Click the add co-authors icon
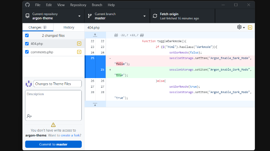This screenshot has width=270, height=151. coord(29,116)
